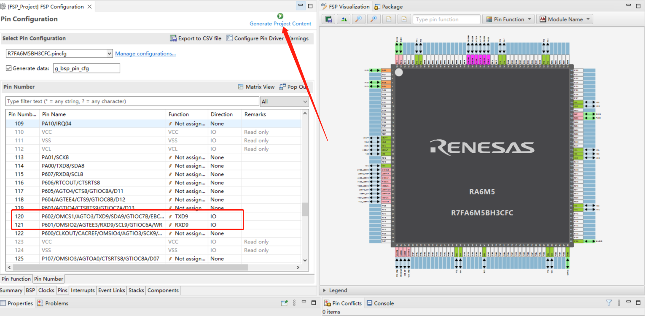Select row P602/OMCS1/AGTO3/TXD9 pin 120
This screenshot has width=645, height=316.
click(x=153, y=216)
